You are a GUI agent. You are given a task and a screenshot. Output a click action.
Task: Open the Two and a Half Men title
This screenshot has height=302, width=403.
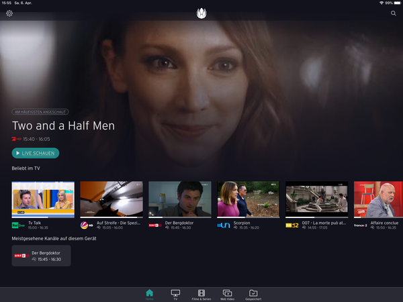[x=63, y=125]
